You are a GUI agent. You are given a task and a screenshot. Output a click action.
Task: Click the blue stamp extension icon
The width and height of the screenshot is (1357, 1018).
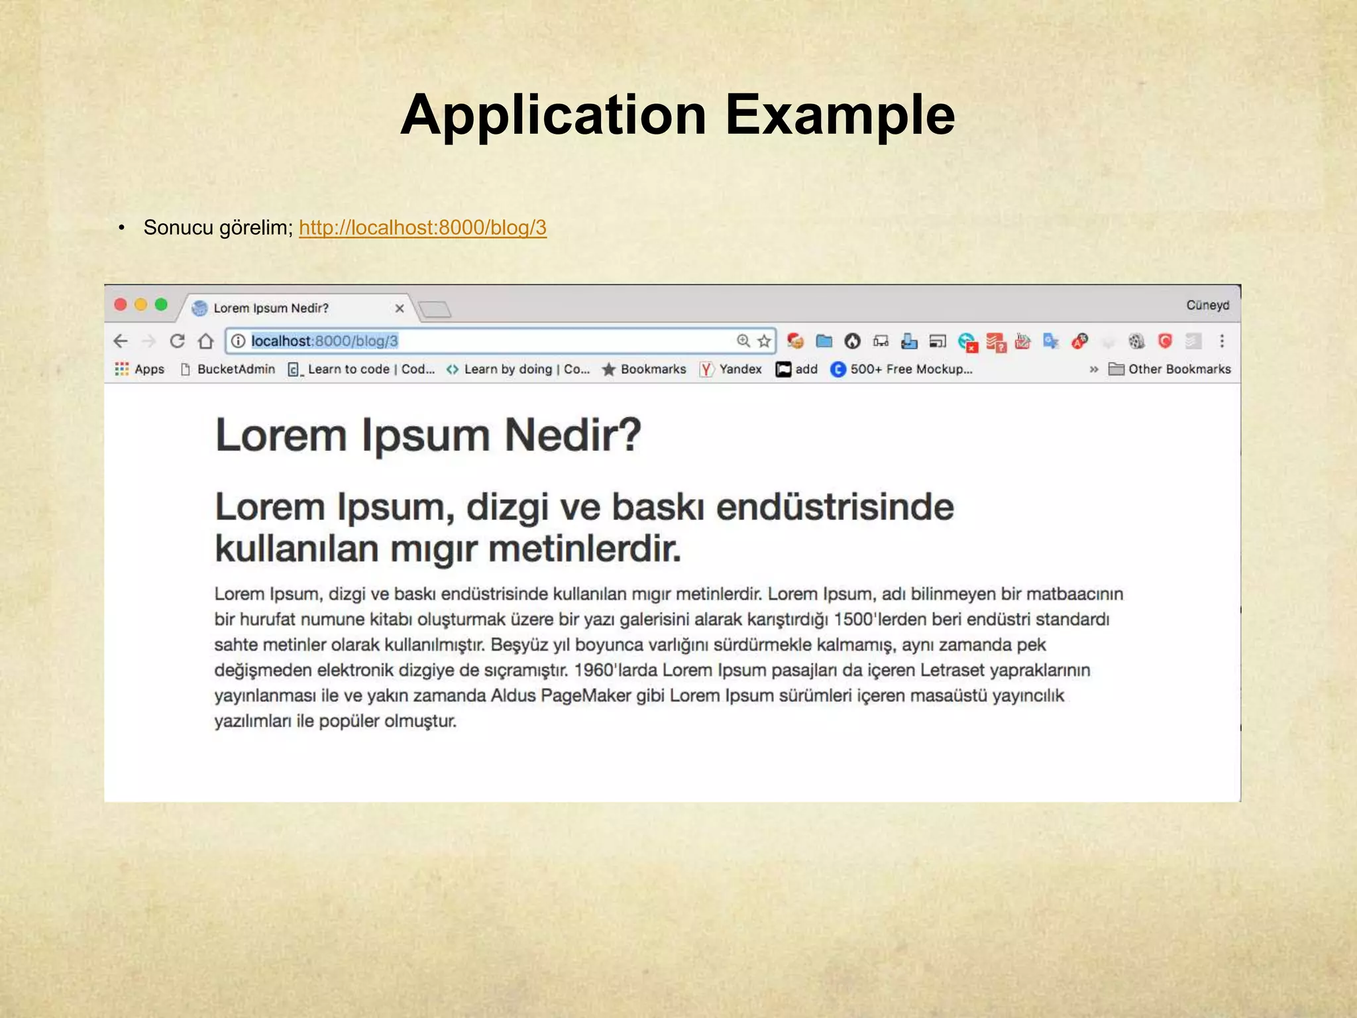coord(909,341)
